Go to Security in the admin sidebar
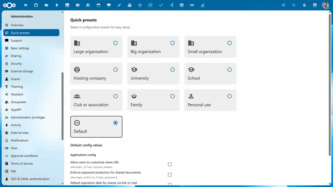333x187 pixels. point(16,64)
